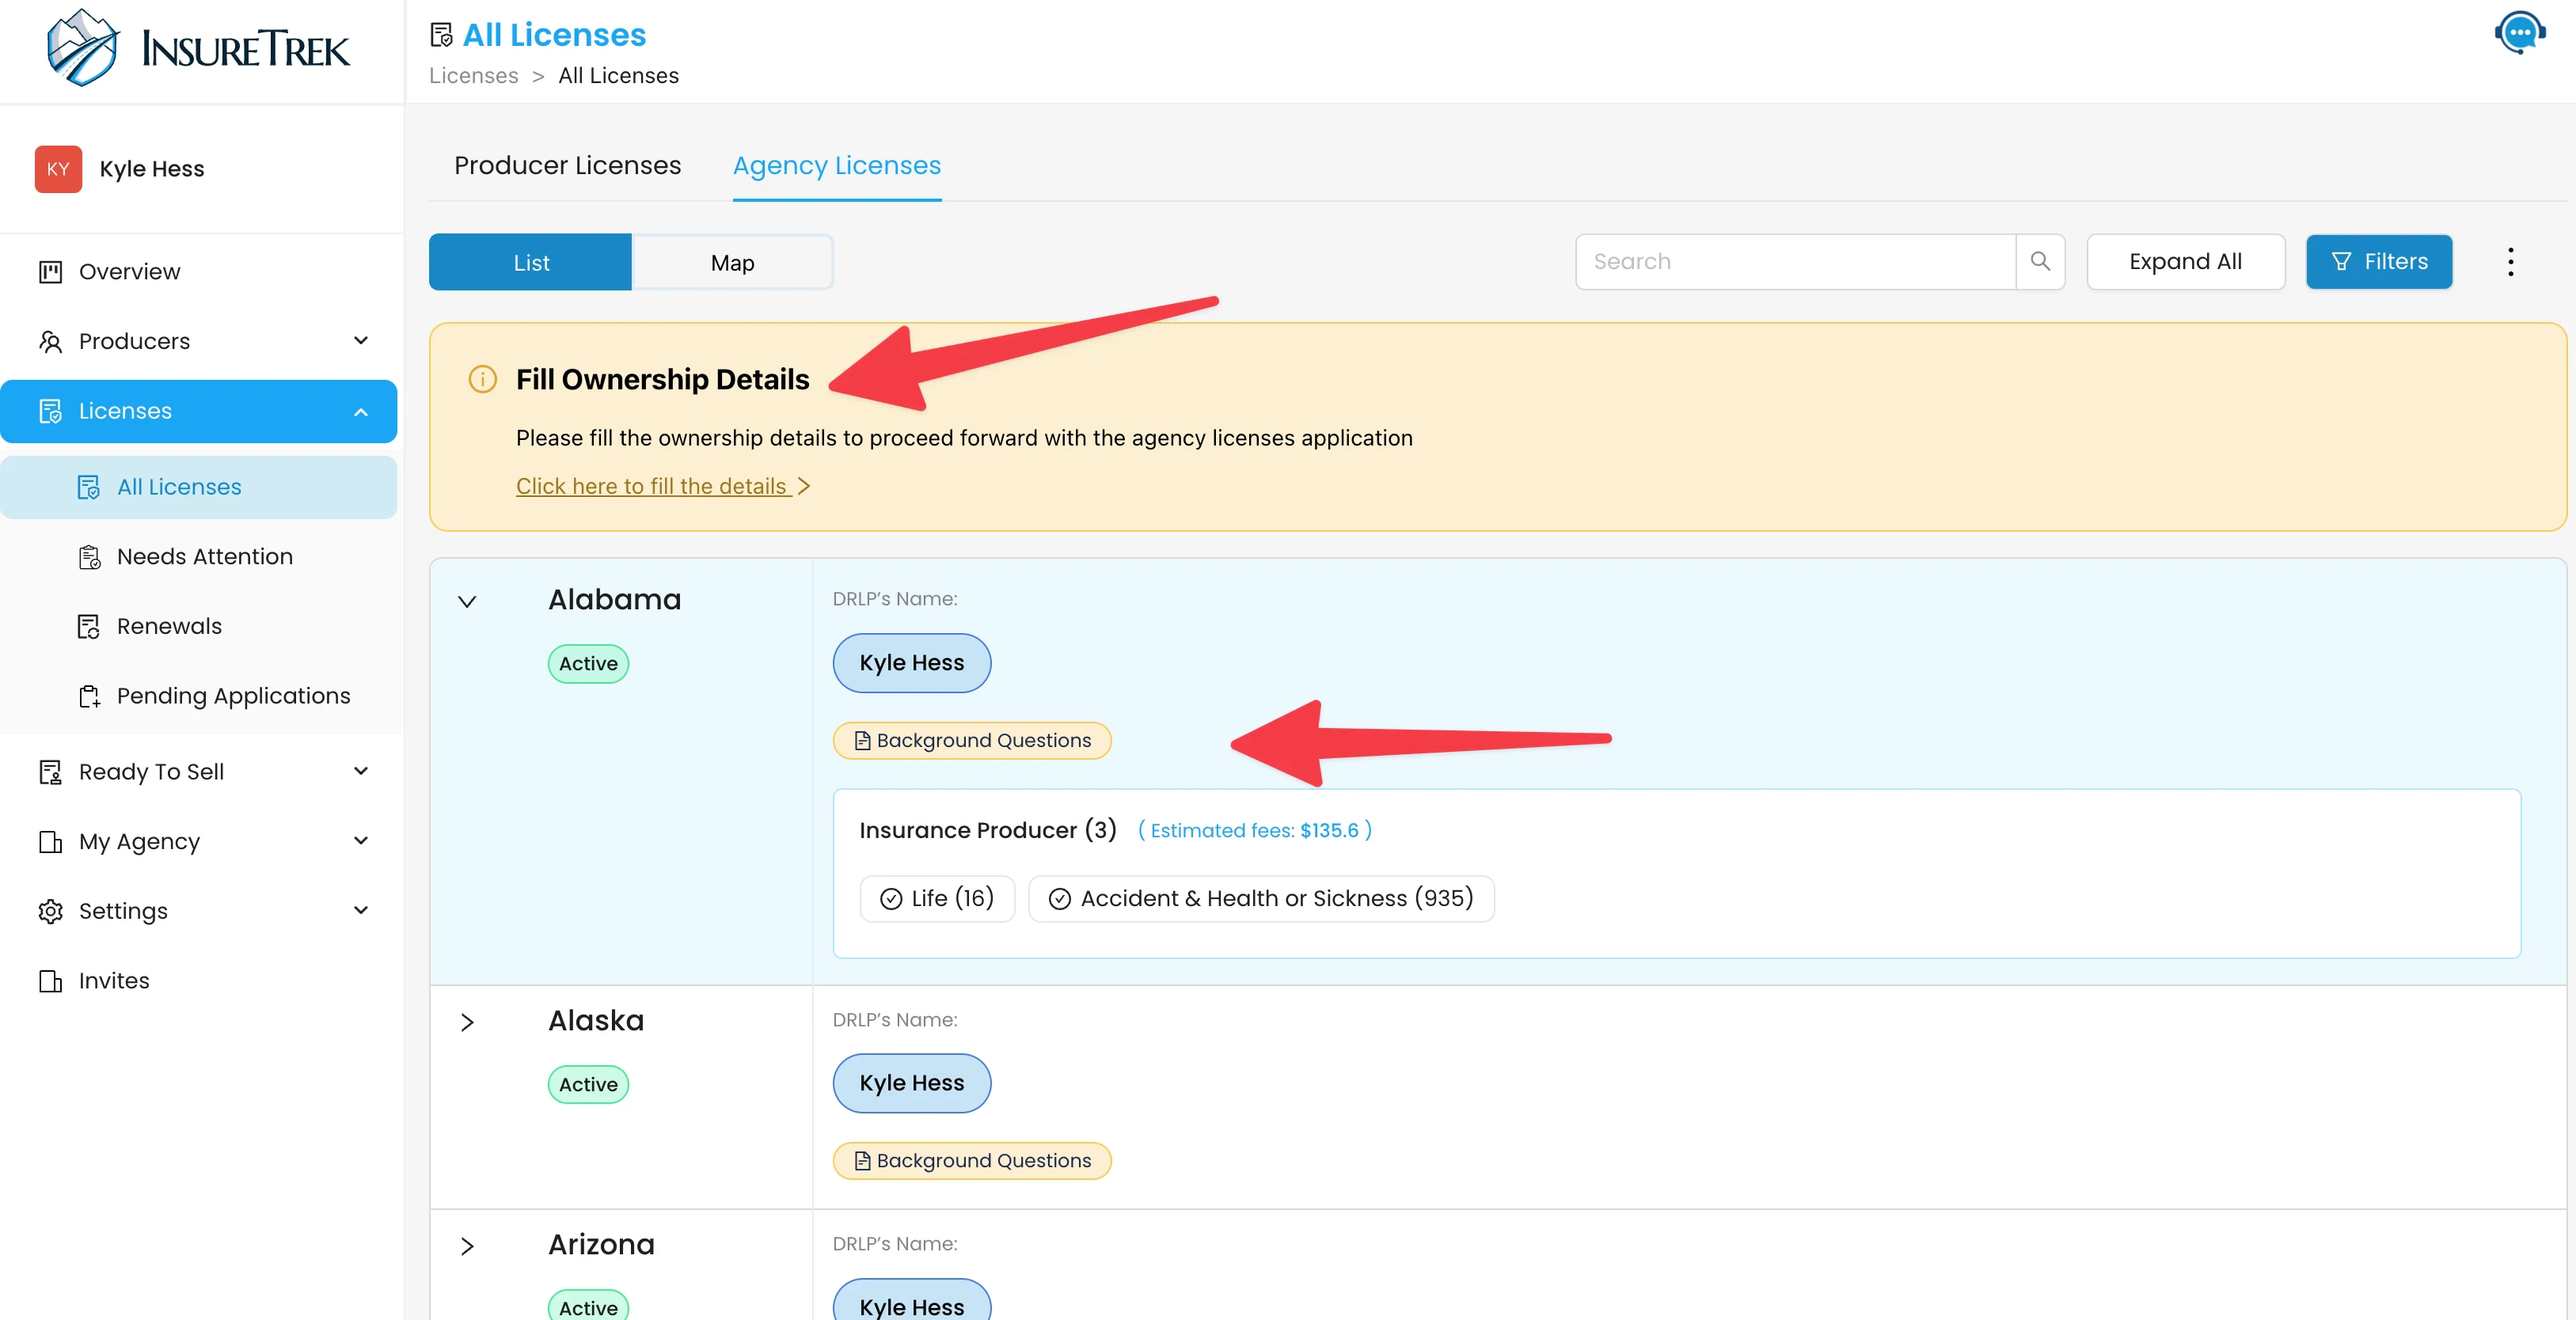2576x1320 pixels.
Task: Click the Filters button
Action: point(2378,262)
